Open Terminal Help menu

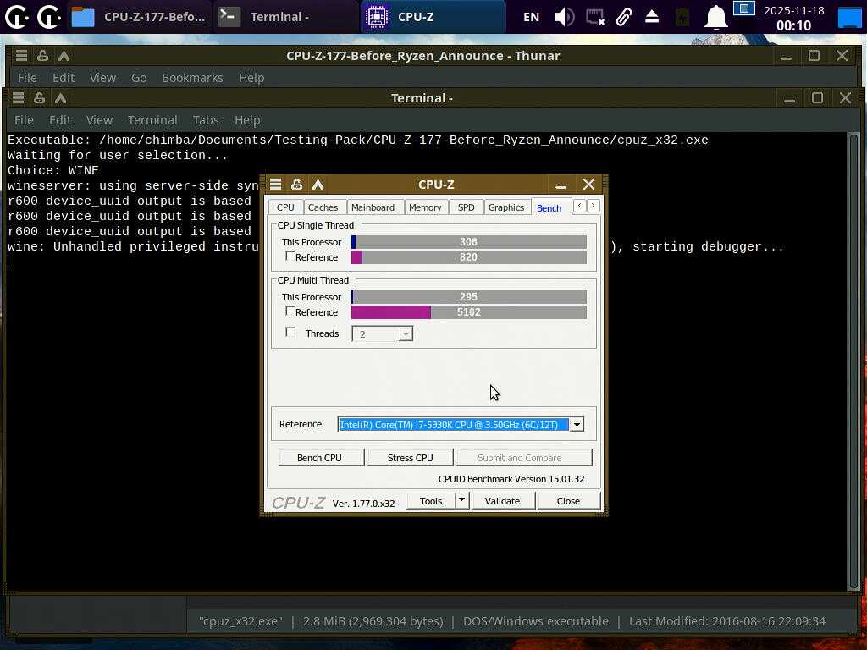(247, 120)
